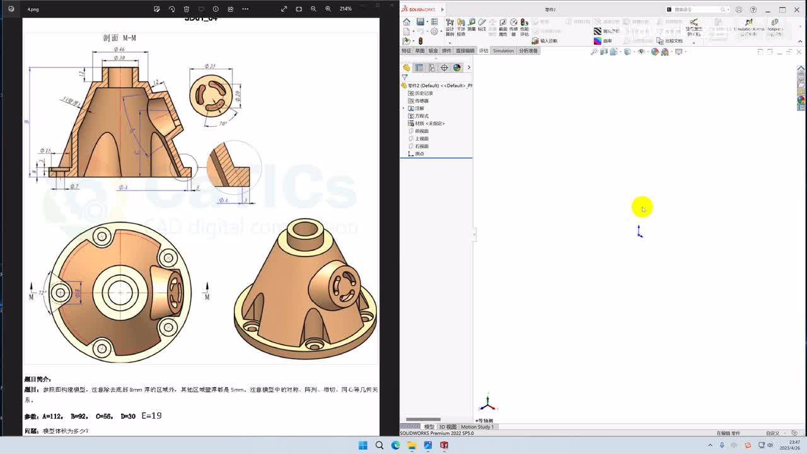Select the 前视图 front plane in feature tree
807x454 pixels.
point(421,131)
